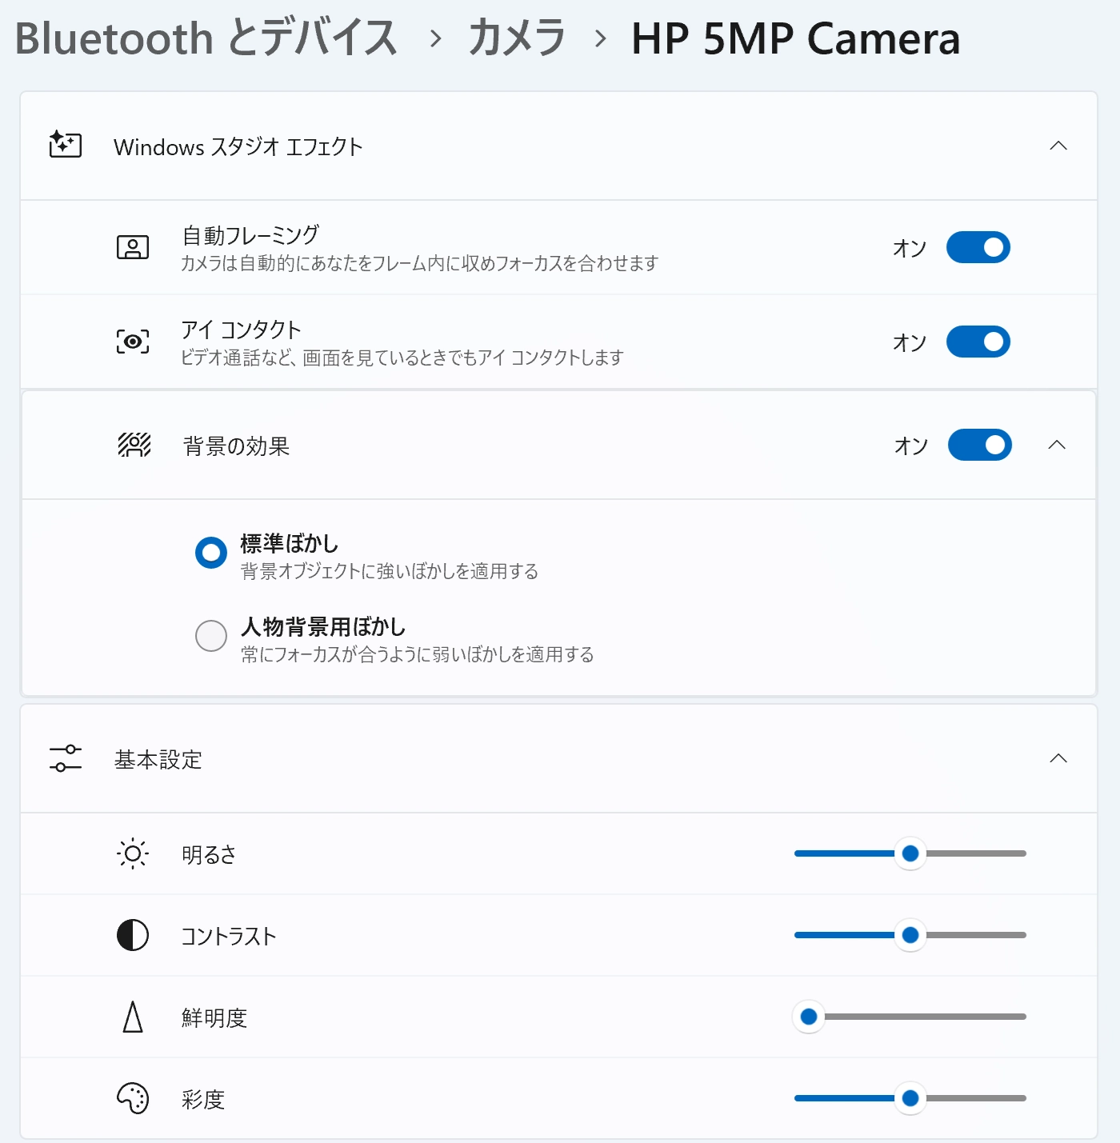The height and width of the screenshot is (1143, 1120).
Task: Click the 基本設定 sliders icon
Action: [65, 758]
